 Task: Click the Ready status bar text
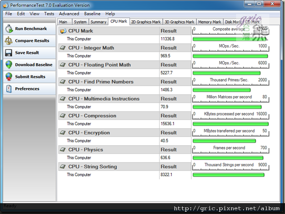[10, 206]
